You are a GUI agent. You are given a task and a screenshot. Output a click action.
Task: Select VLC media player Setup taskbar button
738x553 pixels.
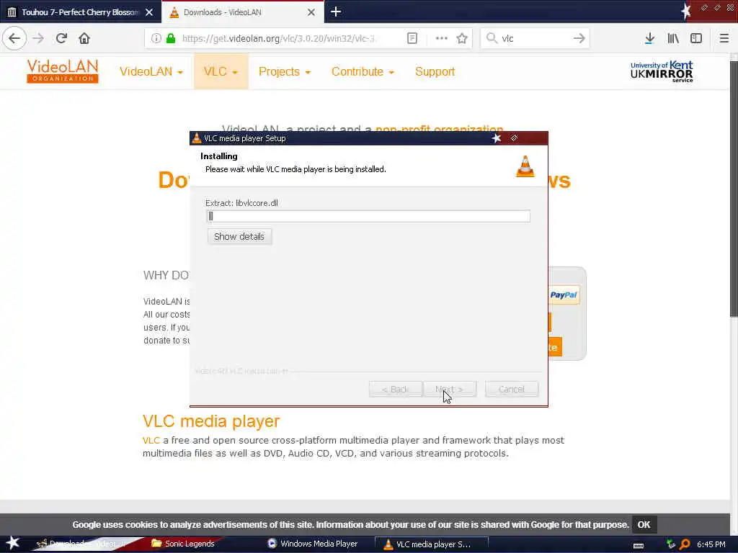(432, 544)
